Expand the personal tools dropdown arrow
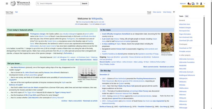212x109 pixels. 204,4
